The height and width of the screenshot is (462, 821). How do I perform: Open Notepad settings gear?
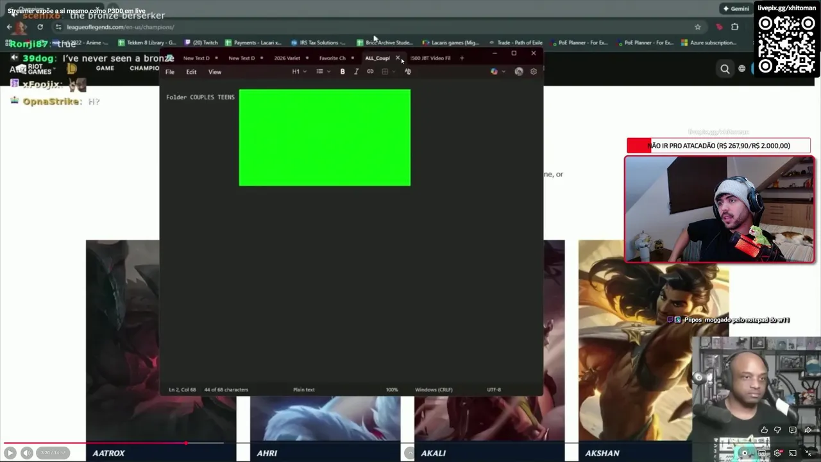point(534,72)
